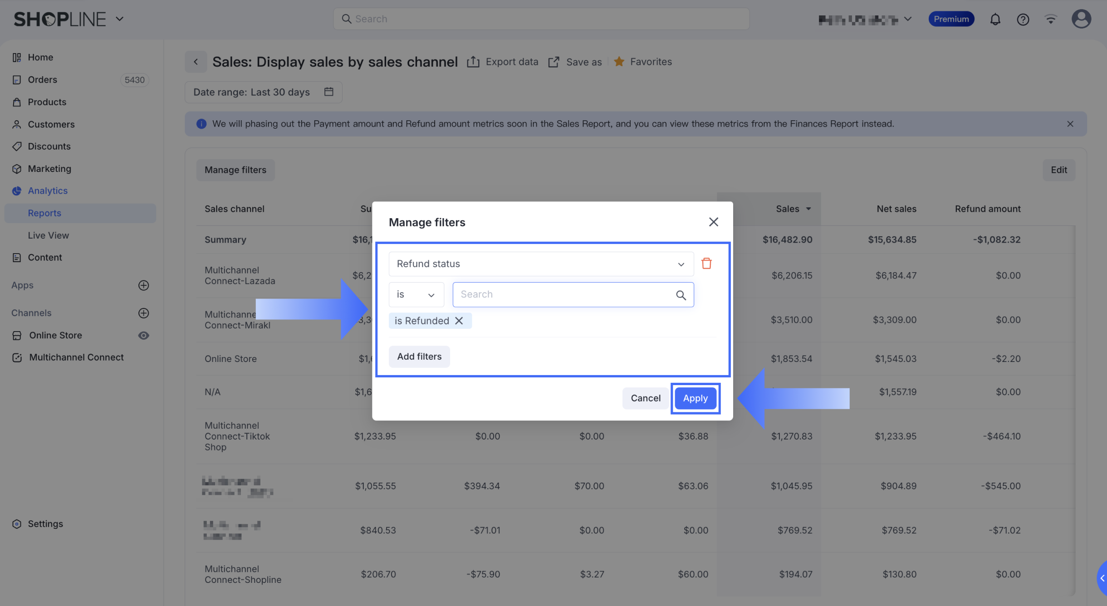Expand the Refund status dropdown
This screenshot has width=1107, height=606.
[x=541, y=264]
